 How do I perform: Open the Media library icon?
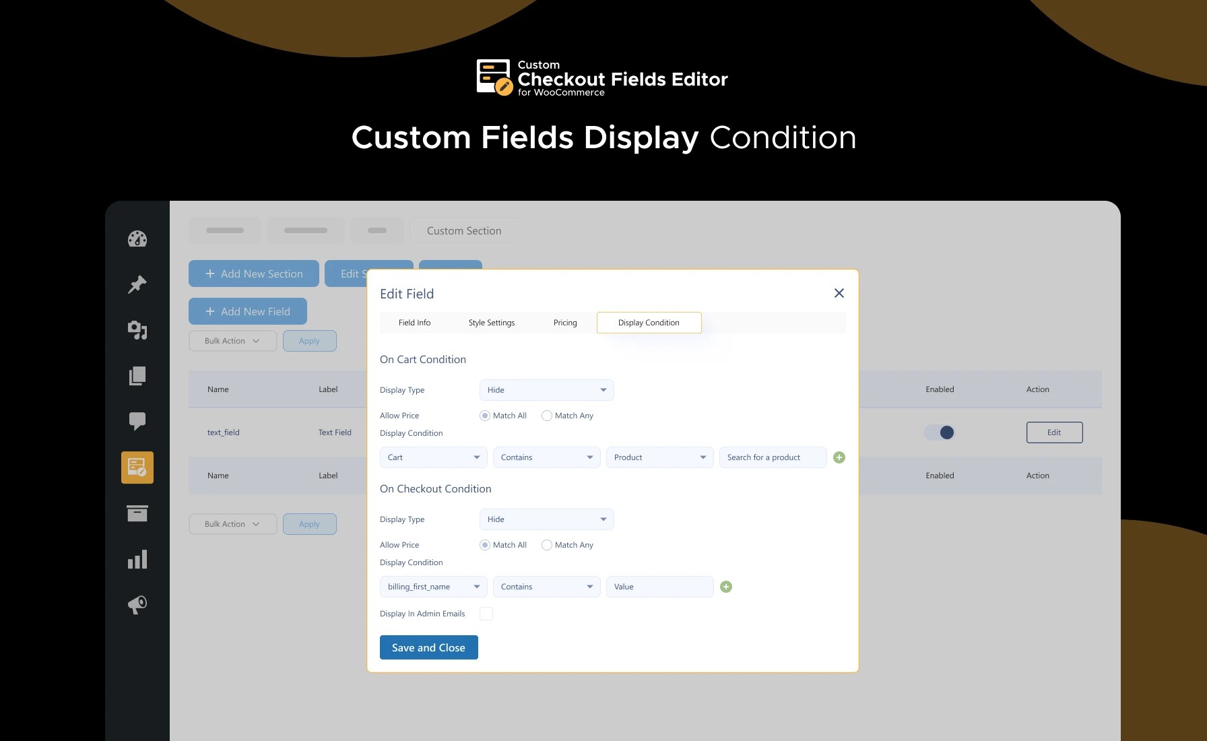(137, 330)
